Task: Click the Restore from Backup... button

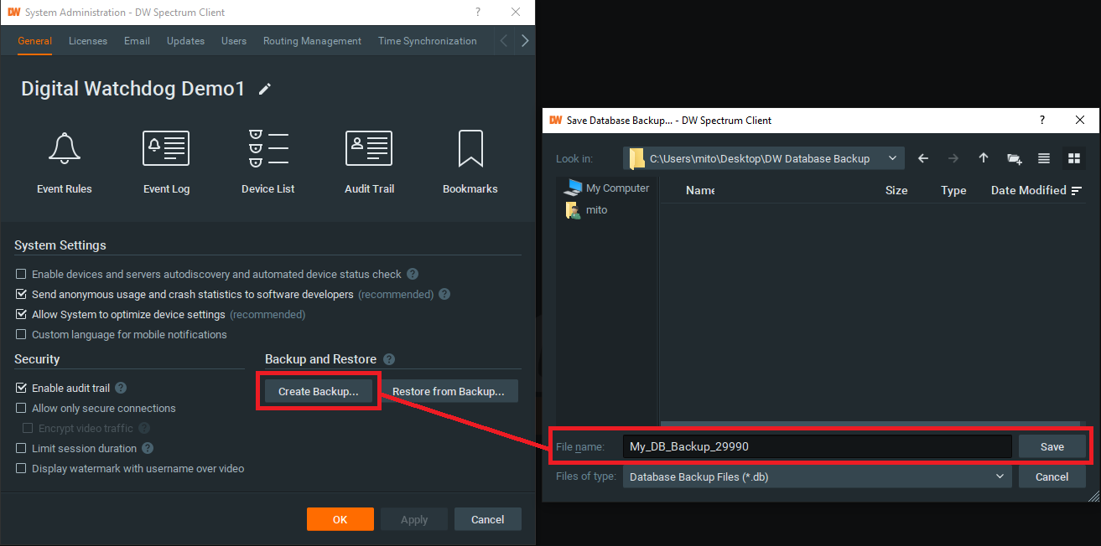Action: [449, 391]
